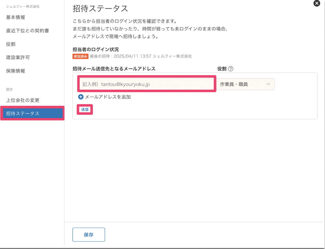Open 上位会社の変更 under settings
The width and height of the screenshot is (325, 249).
click(x=23, y=100)
